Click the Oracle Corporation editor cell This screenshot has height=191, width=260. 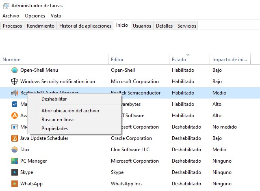tap(131, 138)
